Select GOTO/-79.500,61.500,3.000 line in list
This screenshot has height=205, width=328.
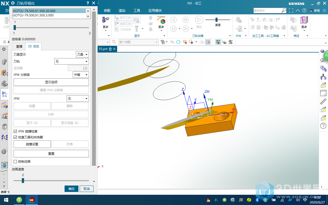click(x=49, y=15)
